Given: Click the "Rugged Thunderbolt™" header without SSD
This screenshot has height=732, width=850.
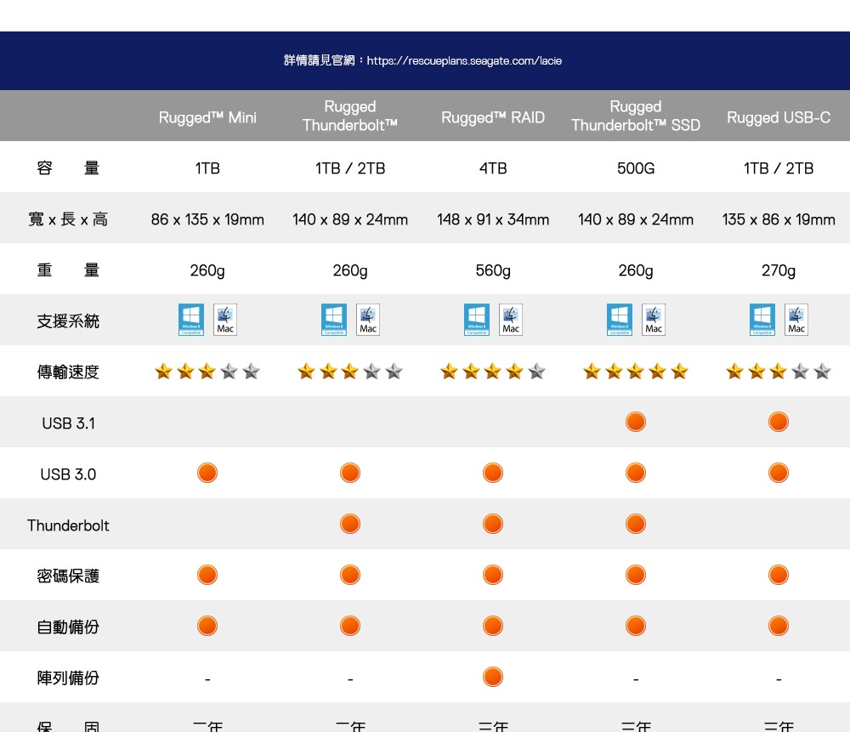Looking at the screenshot, I should coord(350,116).
